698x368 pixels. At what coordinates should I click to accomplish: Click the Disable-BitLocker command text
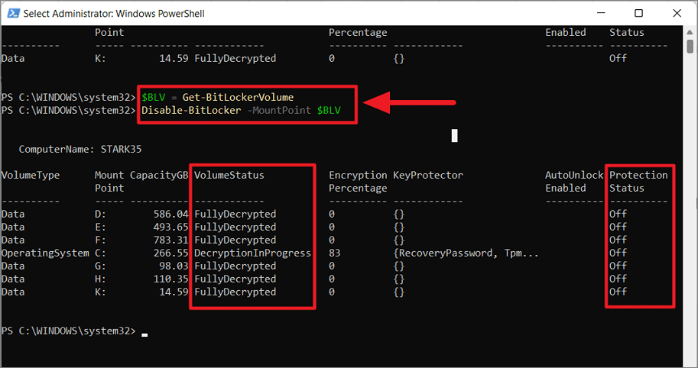tap(191, 110)
